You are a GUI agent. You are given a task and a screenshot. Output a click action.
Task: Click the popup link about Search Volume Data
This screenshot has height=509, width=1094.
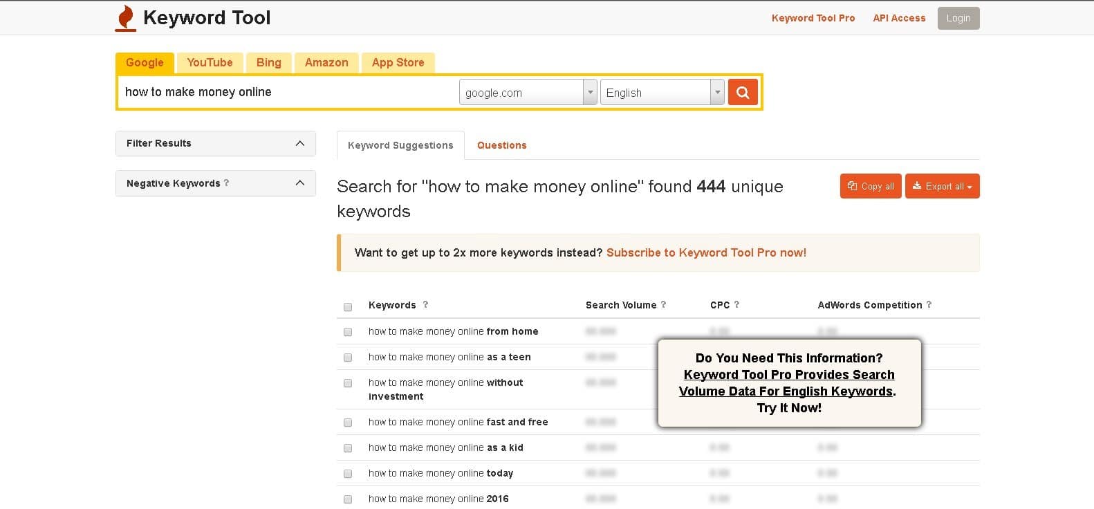click(787, 383)
